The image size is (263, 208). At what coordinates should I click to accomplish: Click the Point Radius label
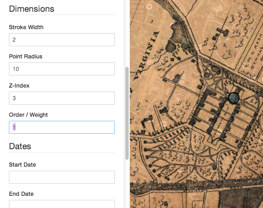click(x=26, y=56)
